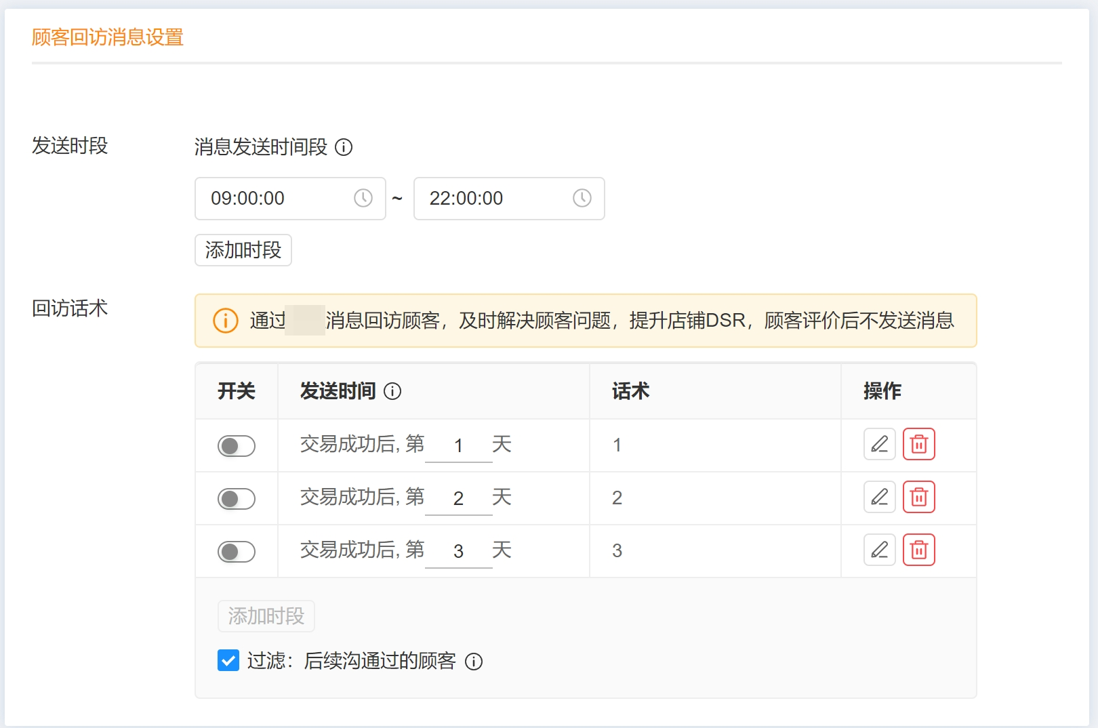Delete the day 1 follow-up row
This screenshot has height=728, width=1098.
[x=919, y=444]
